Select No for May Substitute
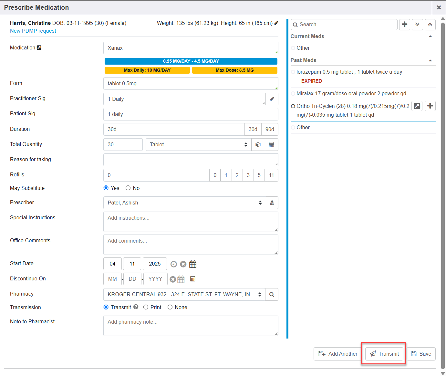The width and height of the screenshot is (446, 376). (128, 188)
